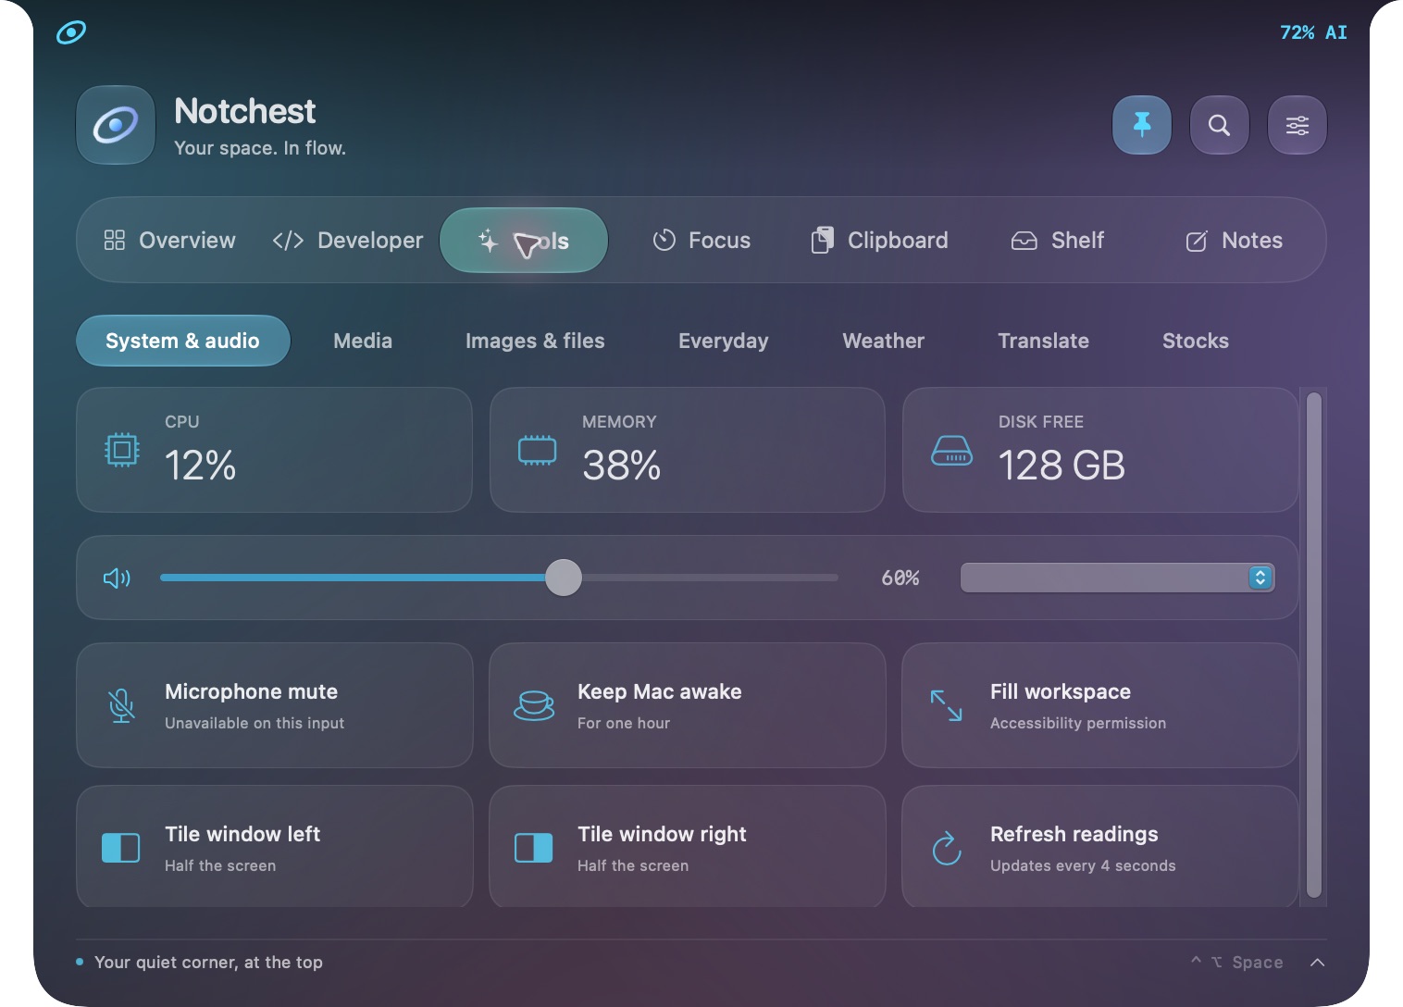Activate Fill workspace
This screenshot has width=1403, height=1007.
[1100, 705]
